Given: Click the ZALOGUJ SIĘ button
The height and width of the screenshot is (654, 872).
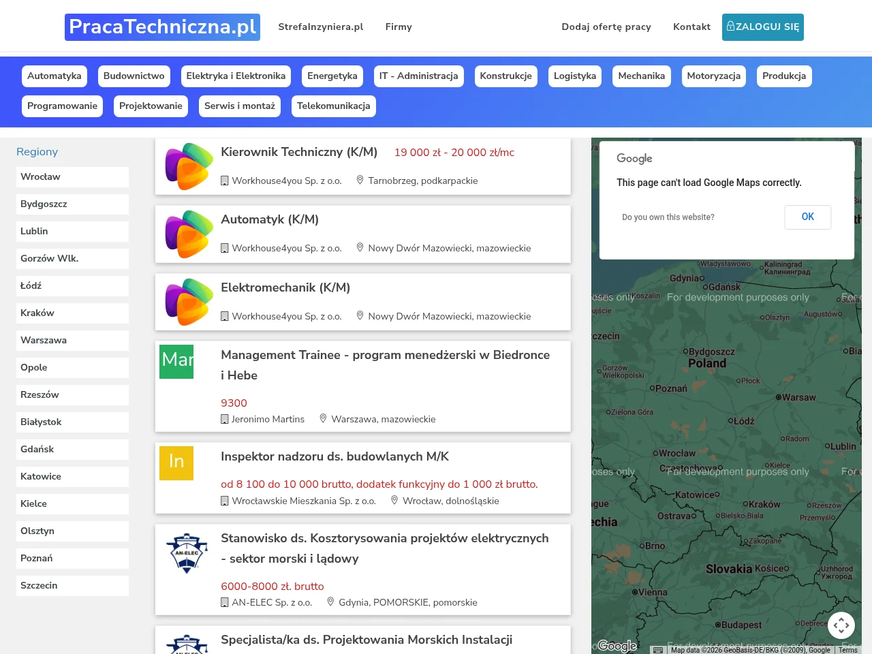Looking at the screenshot, I should 763,27.
